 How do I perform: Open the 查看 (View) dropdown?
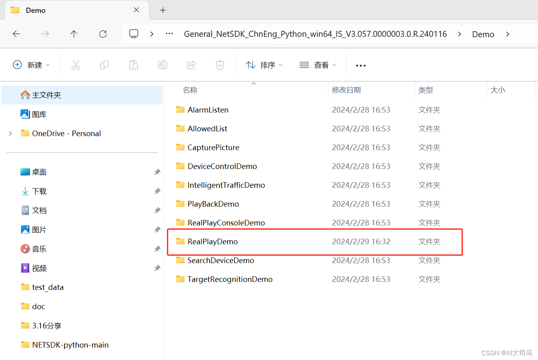tap(318, 65)
